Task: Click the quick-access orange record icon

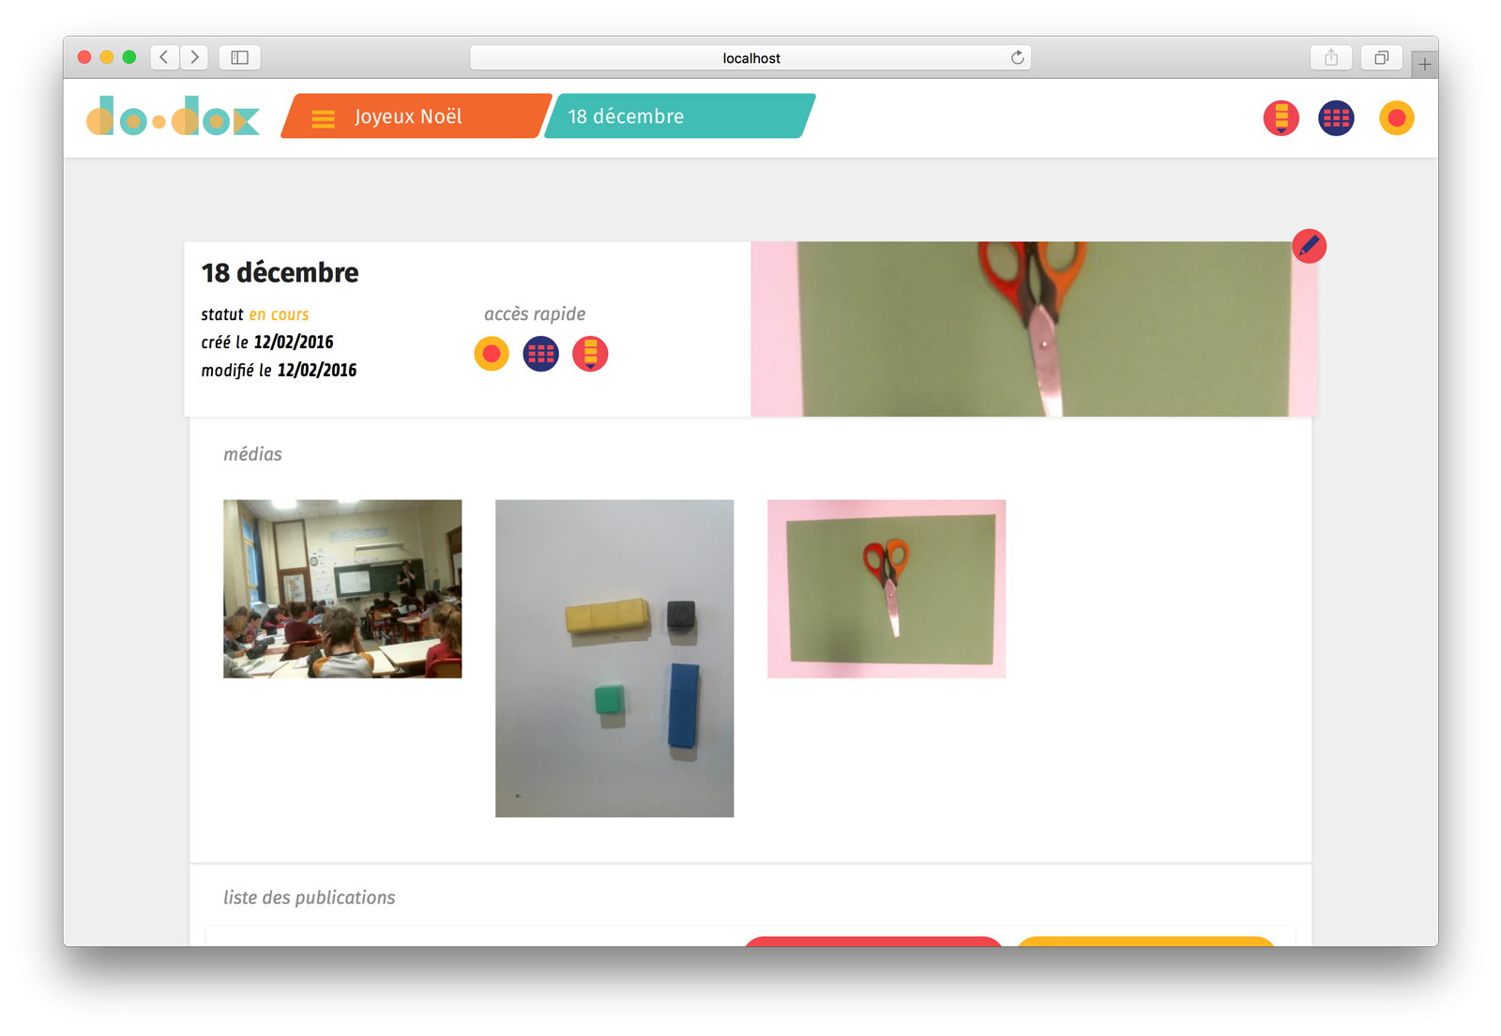Action: pyautogui.click(x=492, y=354)
